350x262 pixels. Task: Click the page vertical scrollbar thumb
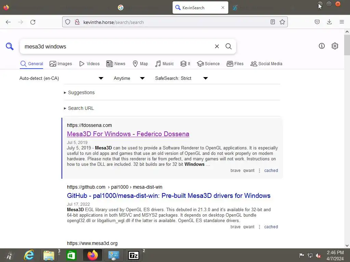click(x=347, y=45)
